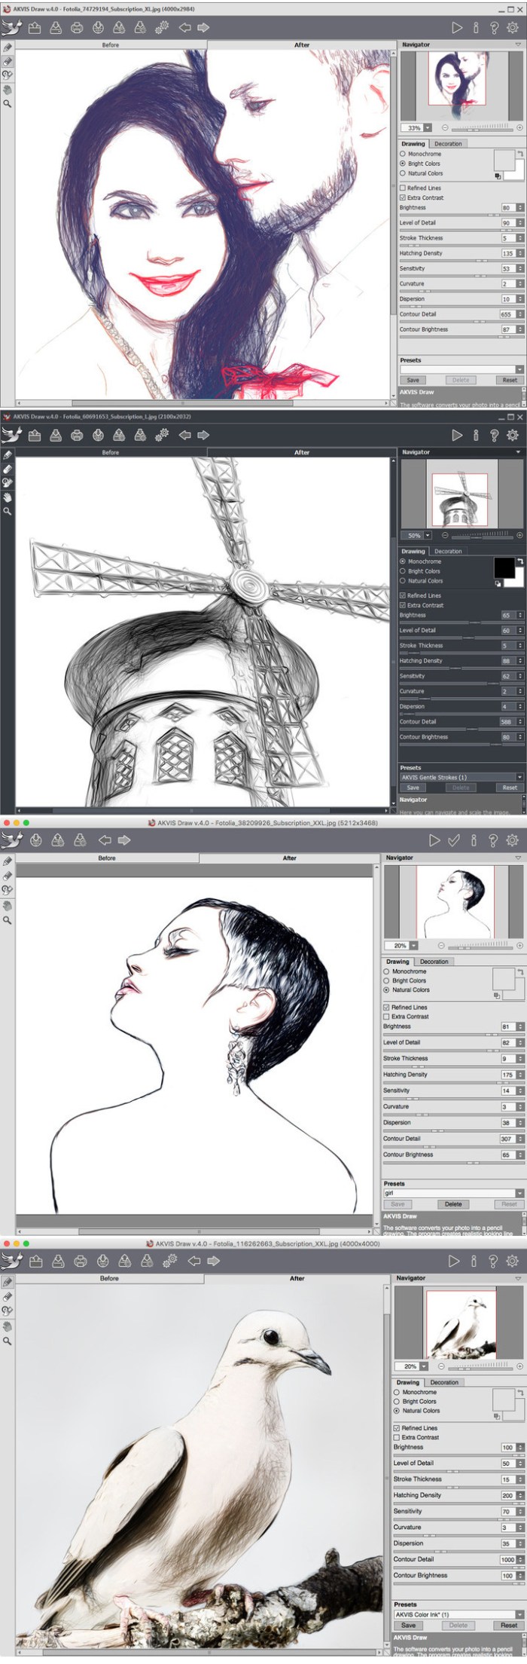
Task: Click the undo back arrow in the windmill window
Action: pos(185,435)
